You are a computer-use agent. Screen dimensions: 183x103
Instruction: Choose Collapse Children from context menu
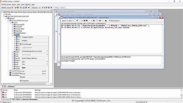pyautogui.click(x=34, y=37)
